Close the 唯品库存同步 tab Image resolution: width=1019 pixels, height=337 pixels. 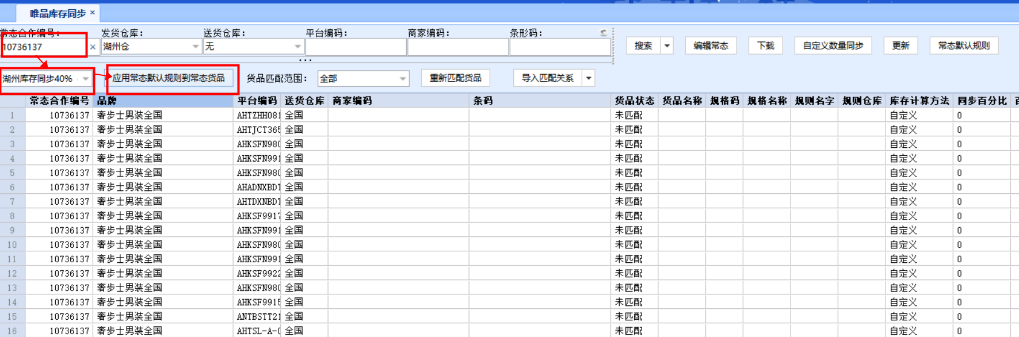click(x=92, y=12)
